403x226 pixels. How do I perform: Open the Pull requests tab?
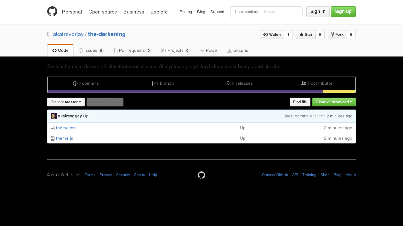click(x=133, y=51)
